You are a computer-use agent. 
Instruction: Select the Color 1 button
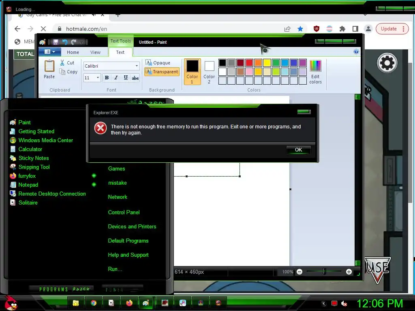(x=193, y=71)
